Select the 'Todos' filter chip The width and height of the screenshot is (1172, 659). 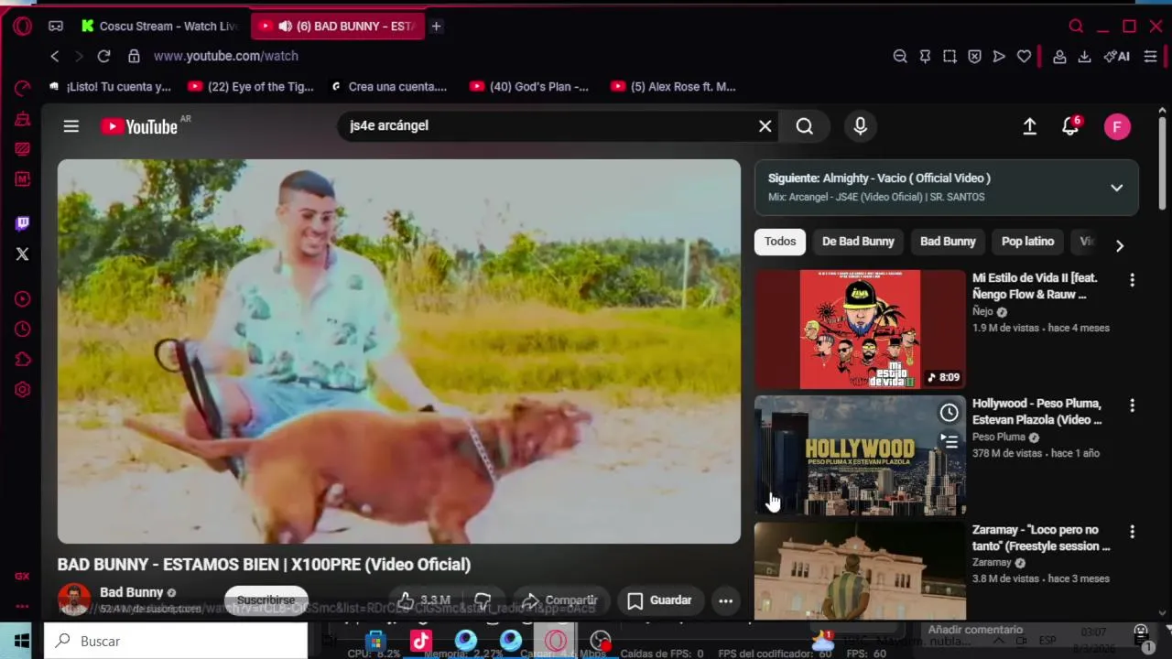click(780, 242)
